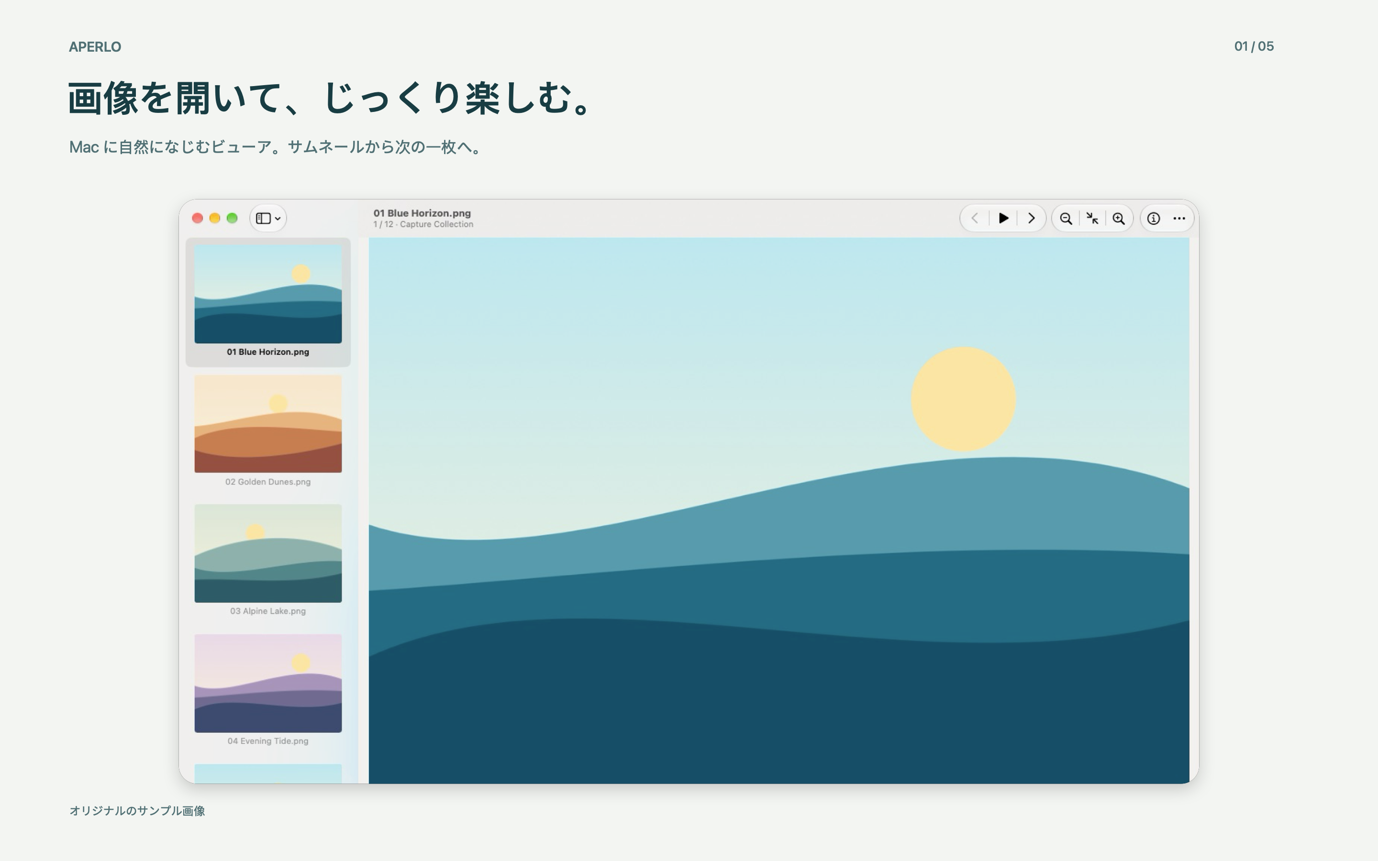
Task: Click window title 01 Blue Horizon.png
Action: pos(422,213)
